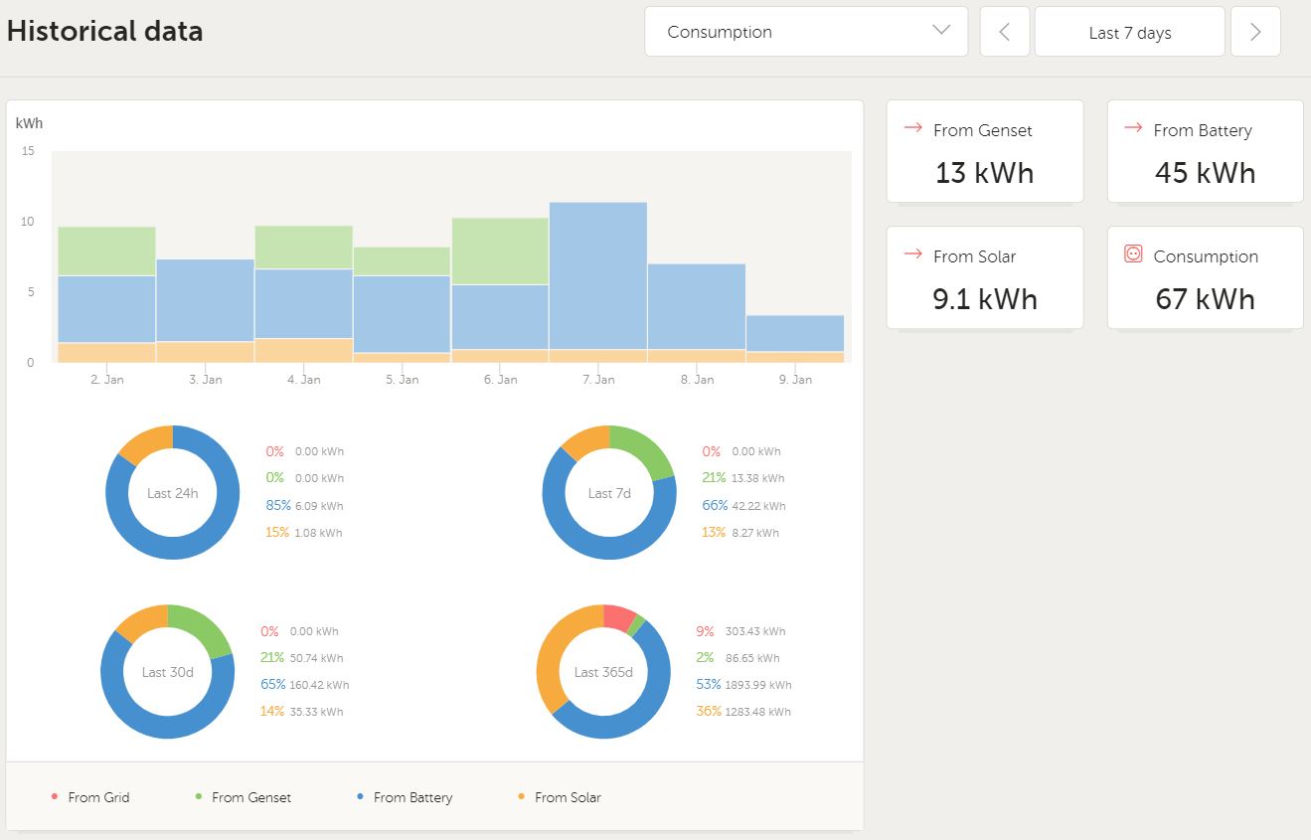
Task: Select the From Solar 9.1 kWh card
Action: click(x=985, y=277)
